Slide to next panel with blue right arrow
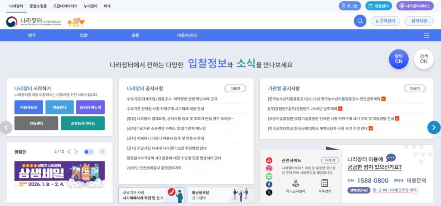 [434, 127]
